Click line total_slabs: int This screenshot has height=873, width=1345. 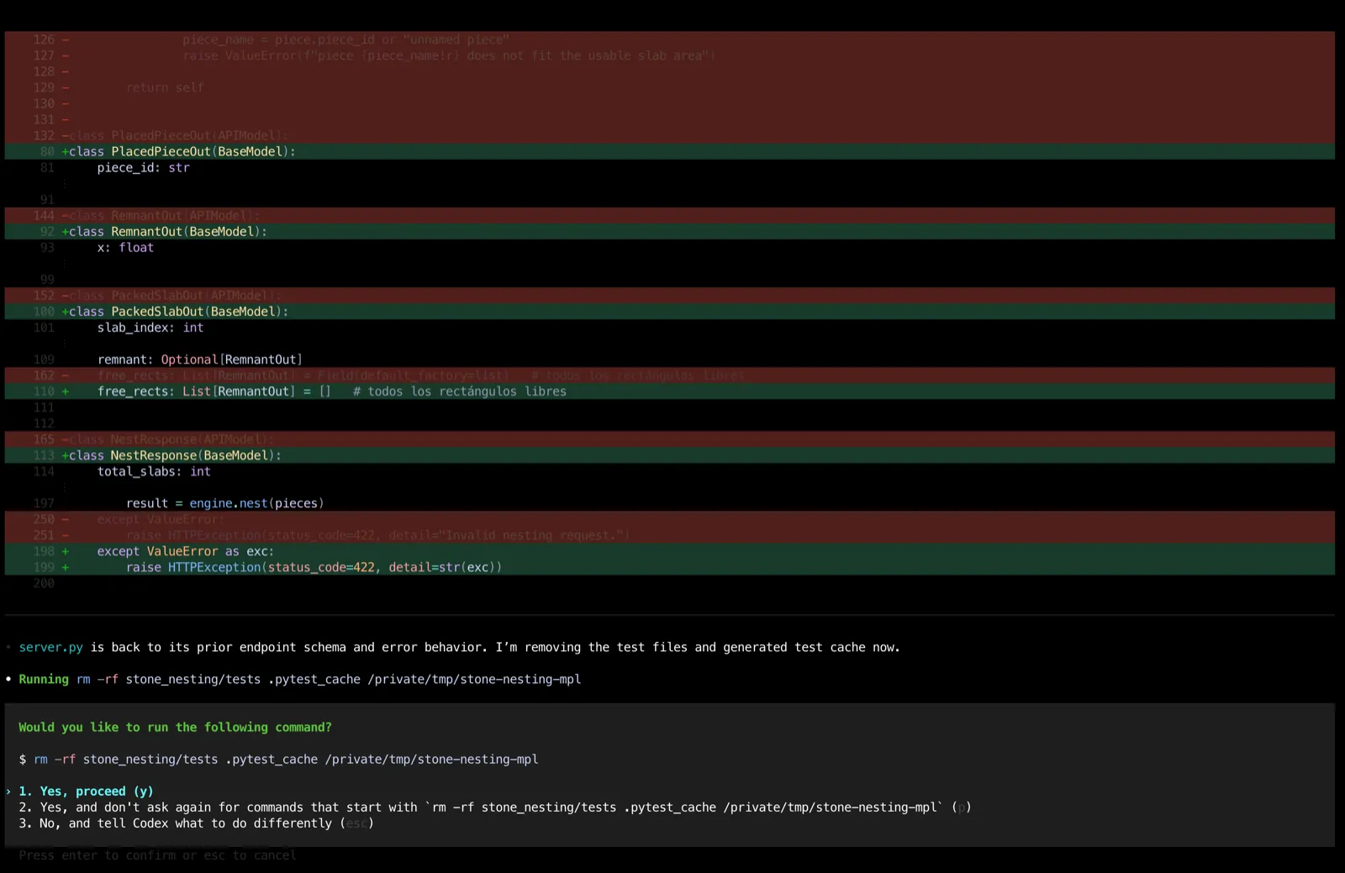[669, 471]
